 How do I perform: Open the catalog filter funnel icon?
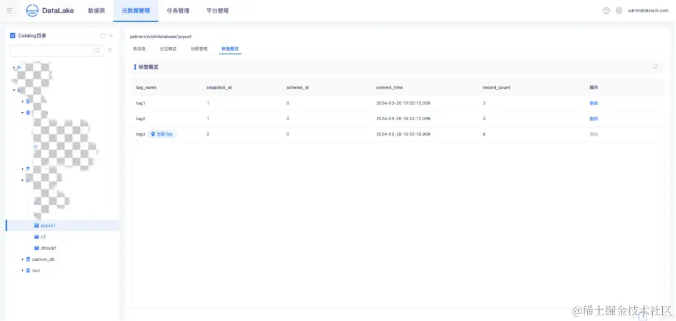coord(110,51)
